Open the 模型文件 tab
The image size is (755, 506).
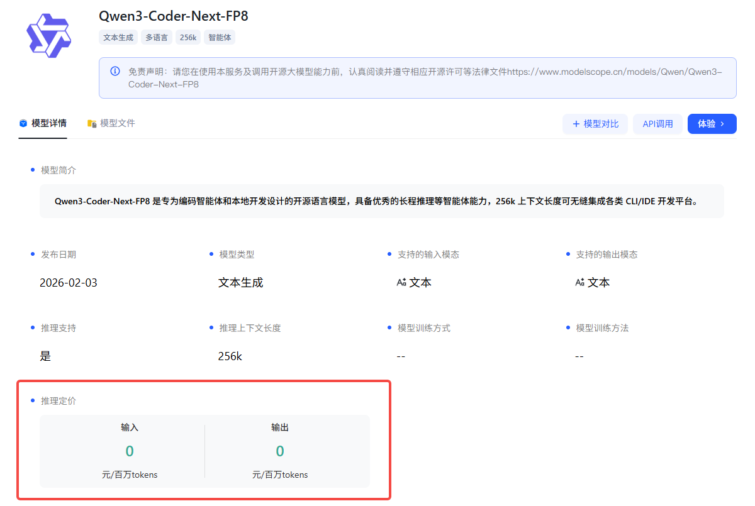pos(117,123)
